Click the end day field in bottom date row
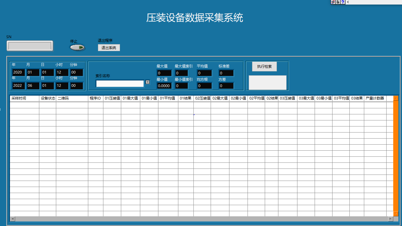Viewport: 402px width, 226px height. click(x=47, y=86)
